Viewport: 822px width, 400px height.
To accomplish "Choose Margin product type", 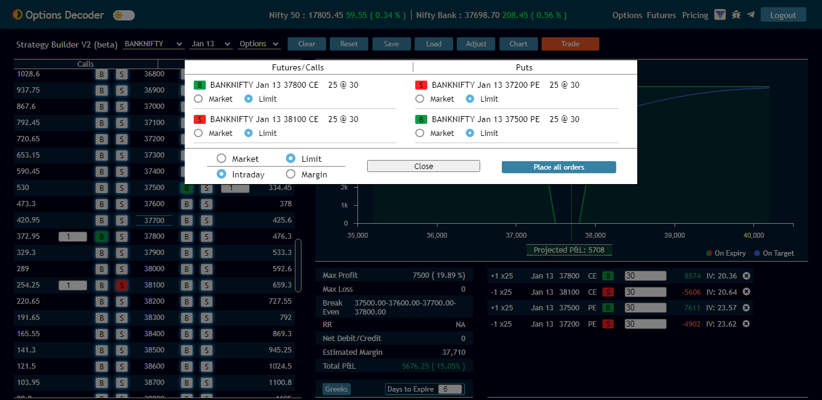I will tap(291, 174).
